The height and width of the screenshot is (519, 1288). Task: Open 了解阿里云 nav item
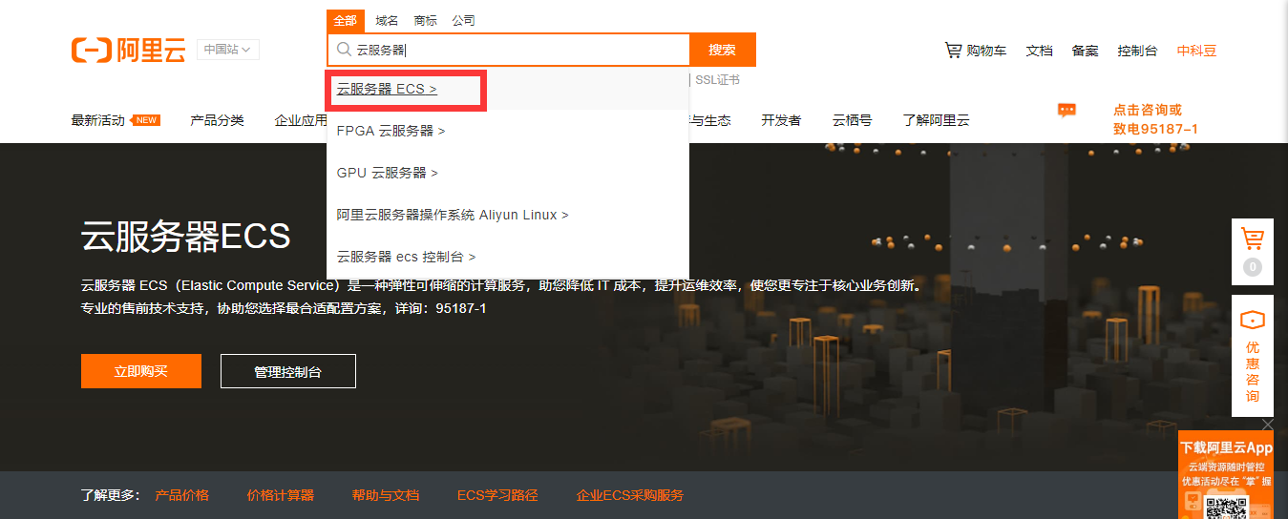coord(936,120)
